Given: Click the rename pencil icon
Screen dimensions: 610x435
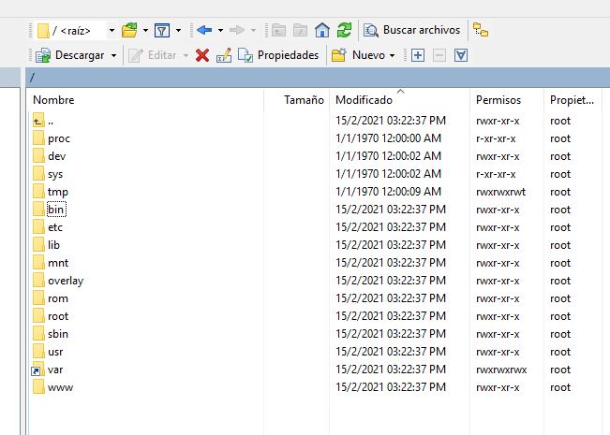Looking at the screenshot, I should coord(224,55).
